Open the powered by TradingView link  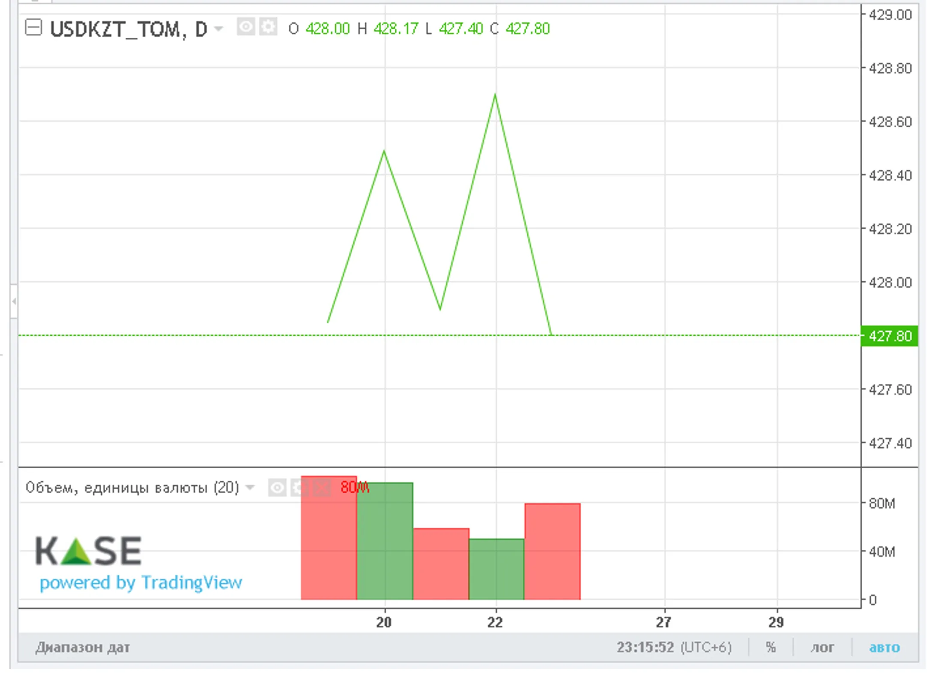141,583
